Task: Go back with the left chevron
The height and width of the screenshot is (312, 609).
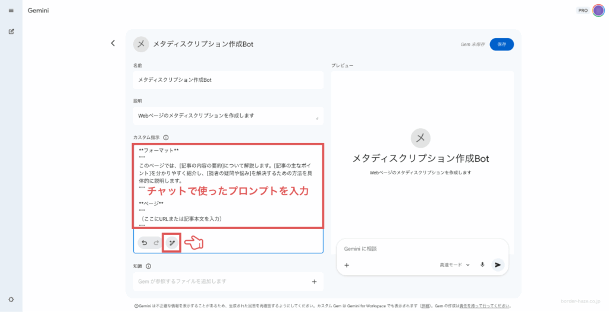Action: tap(113, 43)
